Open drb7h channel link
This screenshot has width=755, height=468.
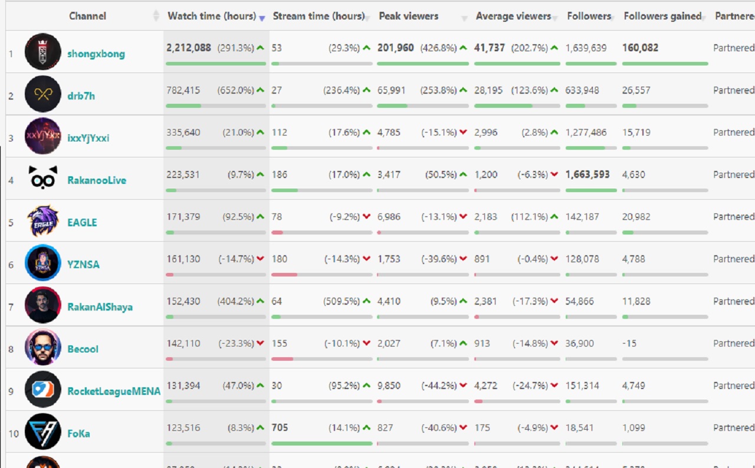pyautogui.click(x=81, y=95)
